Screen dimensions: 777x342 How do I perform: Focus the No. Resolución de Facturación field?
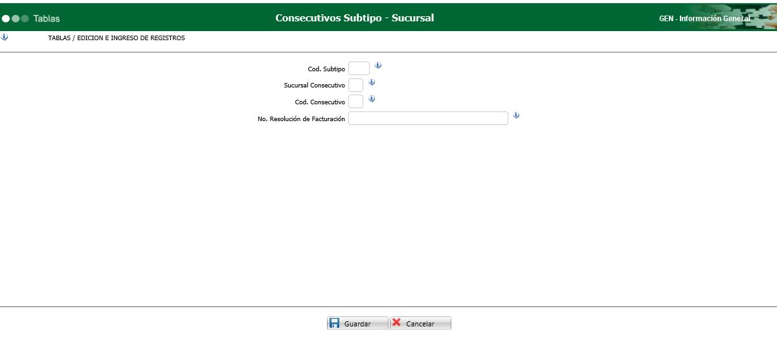[x=428, y=119]
